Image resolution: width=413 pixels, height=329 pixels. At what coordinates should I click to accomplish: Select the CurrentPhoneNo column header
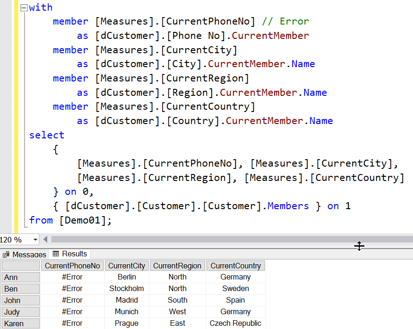pos(72,266)
